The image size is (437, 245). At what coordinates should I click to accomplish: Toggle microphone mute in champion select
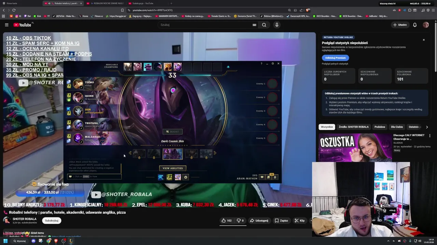275,177
